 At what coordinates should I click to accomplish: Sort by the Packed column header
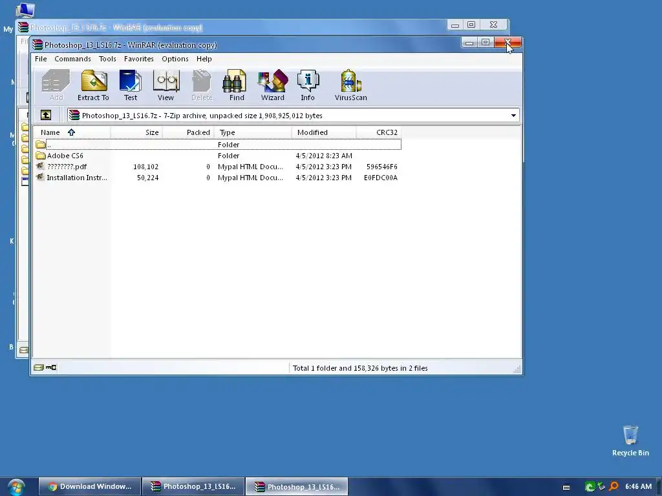click(x=188, y=132)
